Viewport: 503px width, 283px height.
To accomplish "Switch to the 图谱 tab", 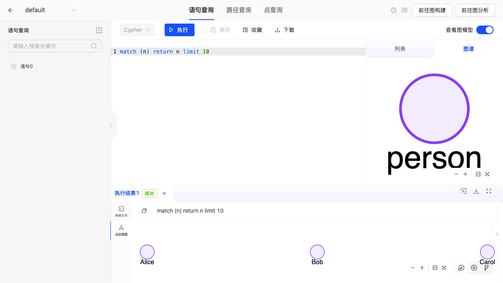I will click(x=468, y=49).
